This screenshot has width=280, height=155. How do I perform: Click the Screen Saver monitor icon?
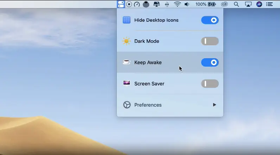(127, 83)
